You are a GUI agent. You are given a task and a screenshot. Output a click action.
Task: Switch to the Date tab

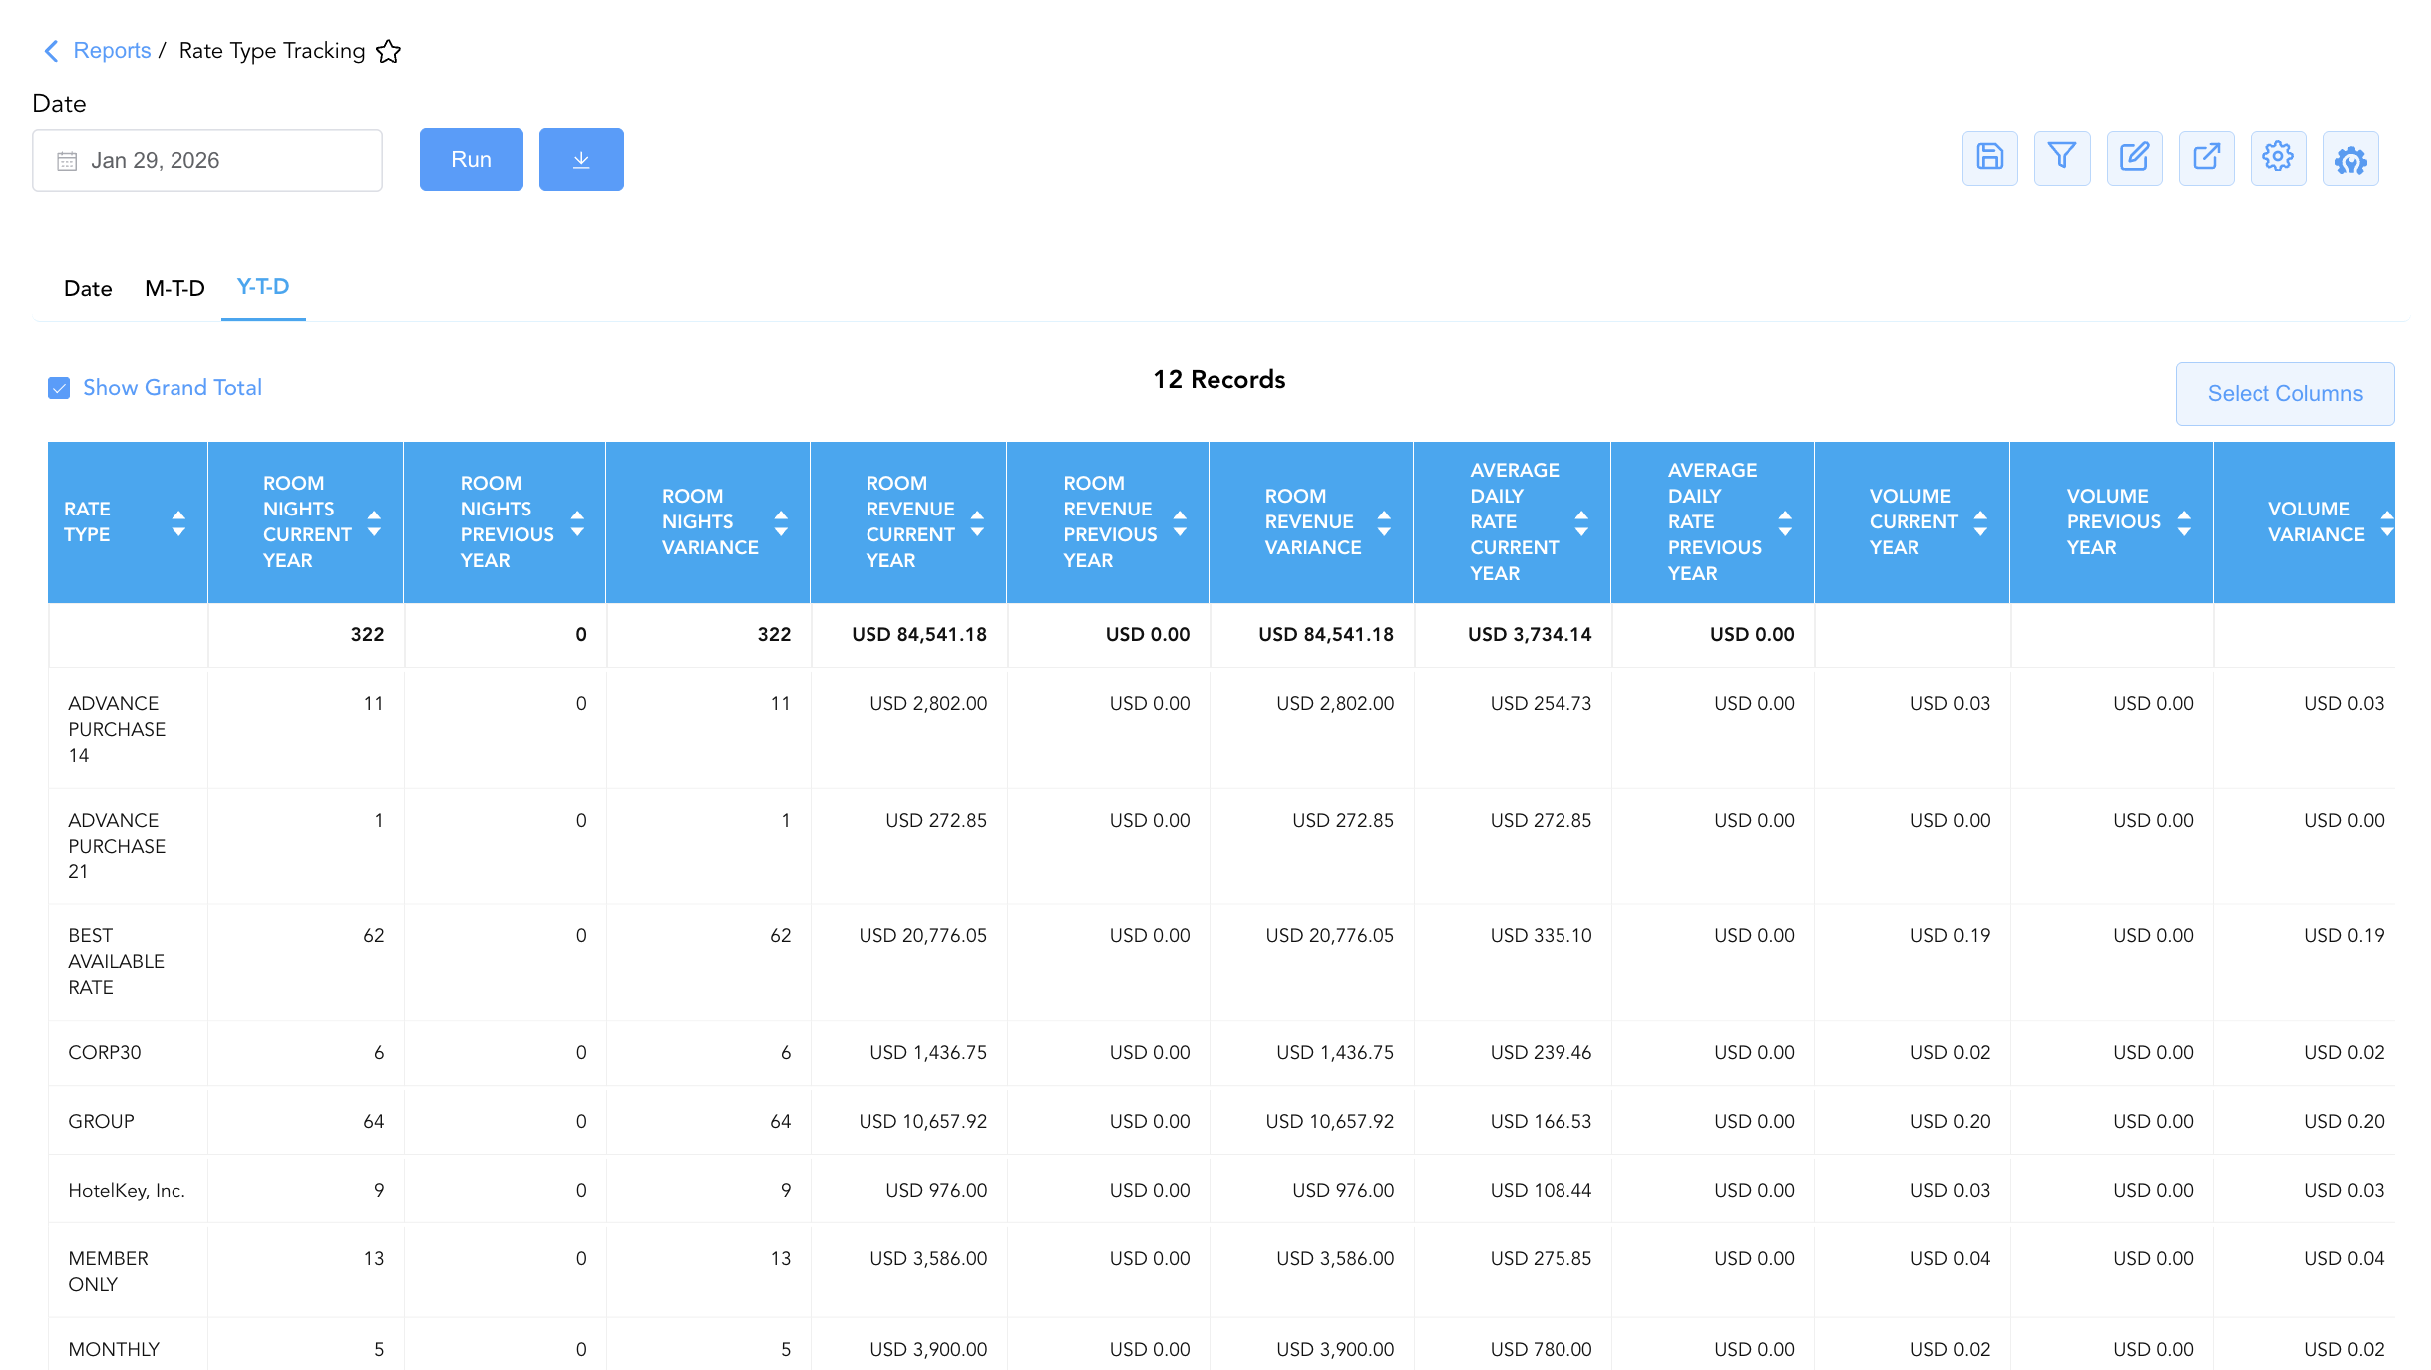pos(88,289)
